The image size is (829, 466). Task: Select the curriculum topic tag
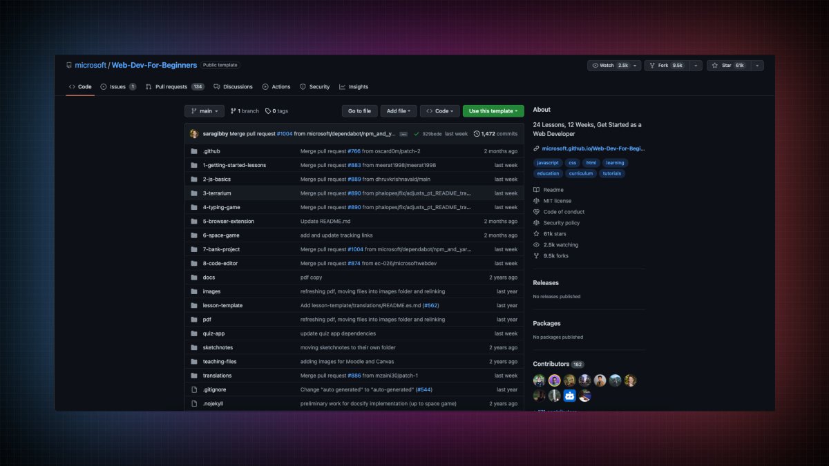pyautogui.click(x=581, y=173)
